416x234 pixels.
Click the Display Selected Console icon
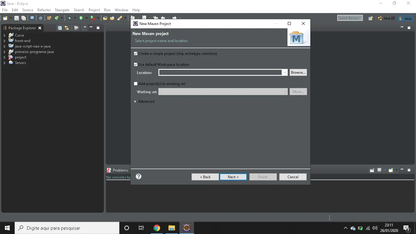(379, 170)
